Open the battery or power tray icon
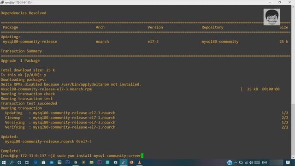 click(x=241, y=163)
